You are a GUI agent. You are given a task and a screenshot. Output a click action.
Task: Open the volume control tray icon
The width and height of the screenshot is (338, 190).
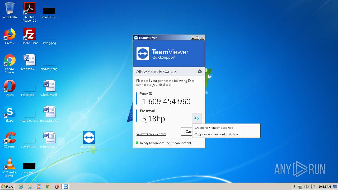306,187
